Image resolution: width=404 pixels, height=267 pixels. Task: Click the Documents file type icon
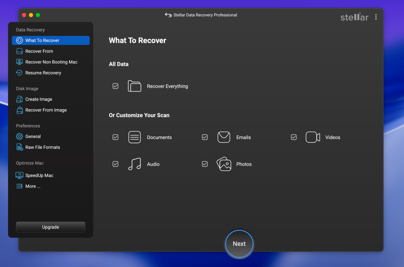[x=135, y=137]
